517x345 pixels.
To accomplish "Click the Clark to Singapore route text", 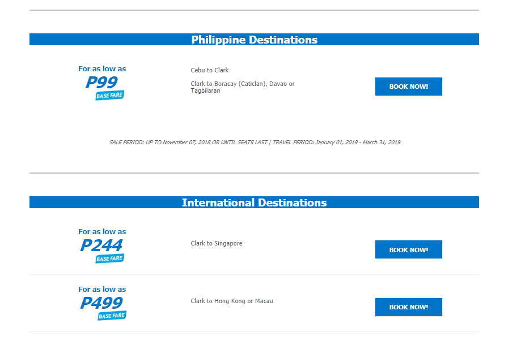I will [x=217, y=243].
